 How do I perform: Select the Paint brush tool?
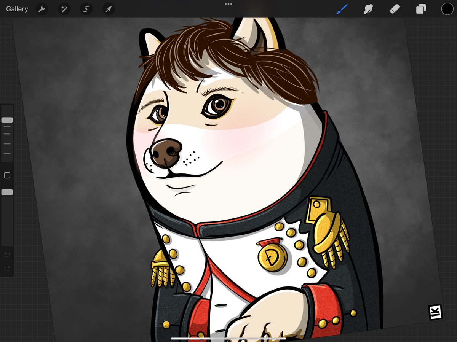[x=342, y=9]
